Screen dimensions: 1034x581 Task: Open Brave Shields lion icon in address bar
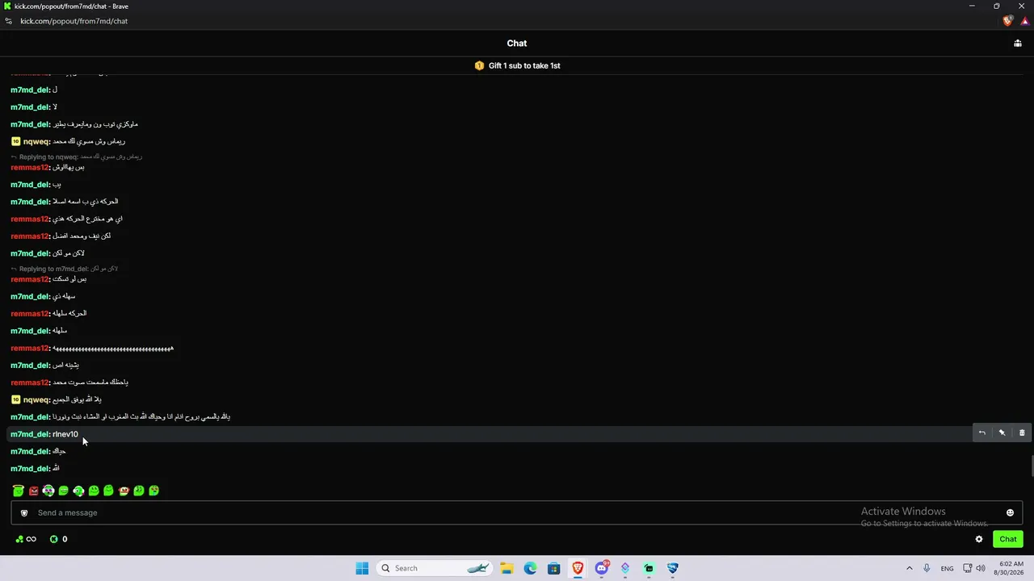[x=1007, y=21]
